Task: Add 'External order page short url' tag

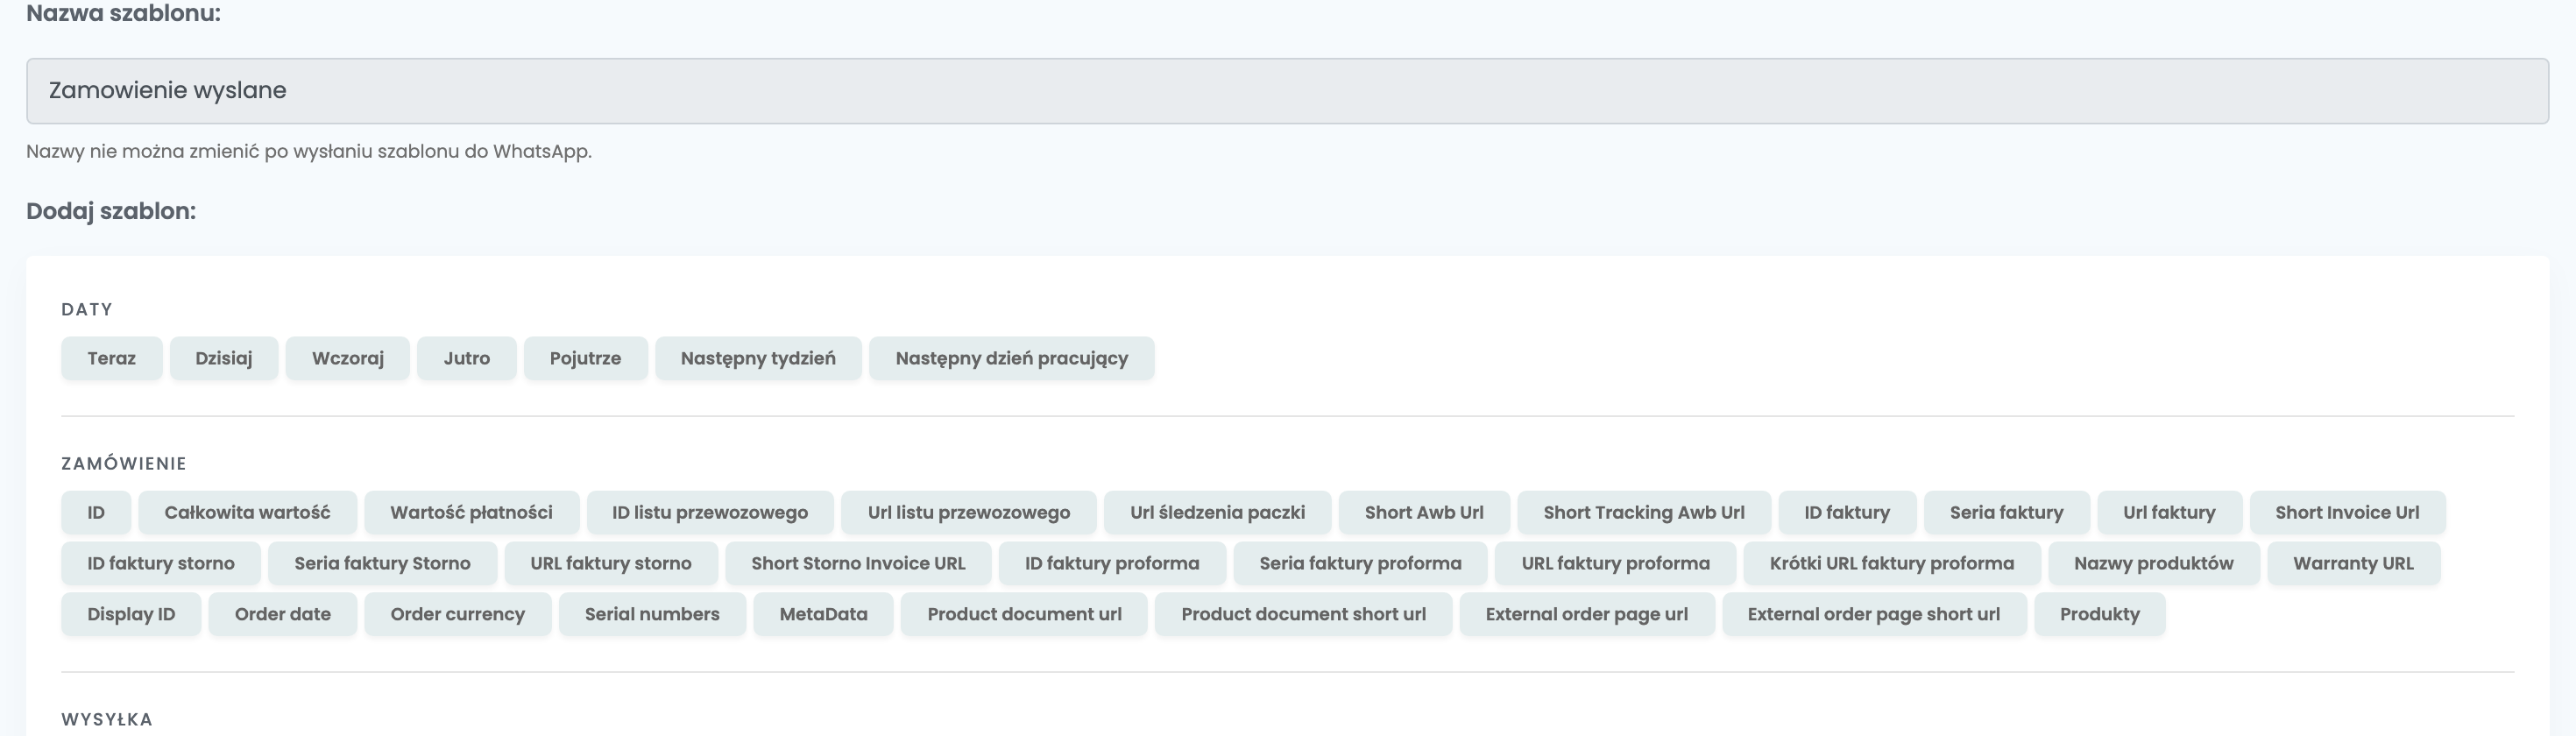Action: pyautogui.click(x=1875, y=614)
